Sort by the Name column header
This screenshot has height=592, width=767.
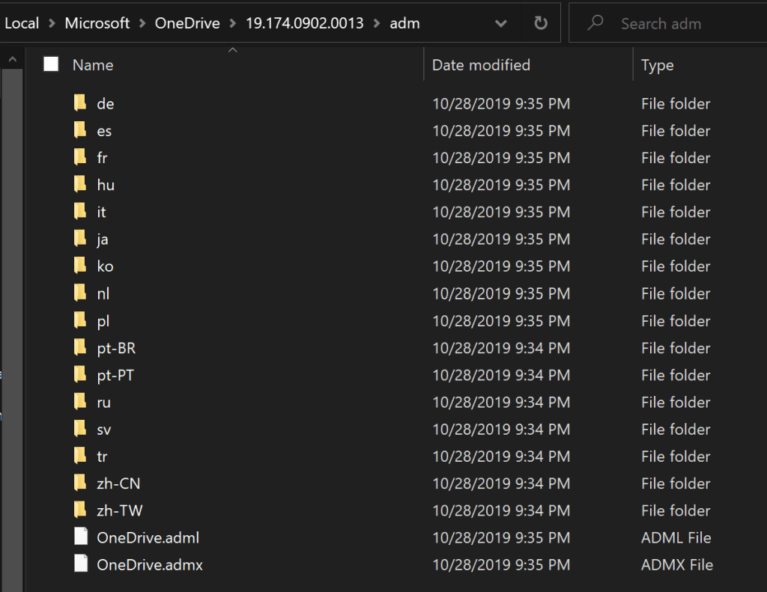93,65
